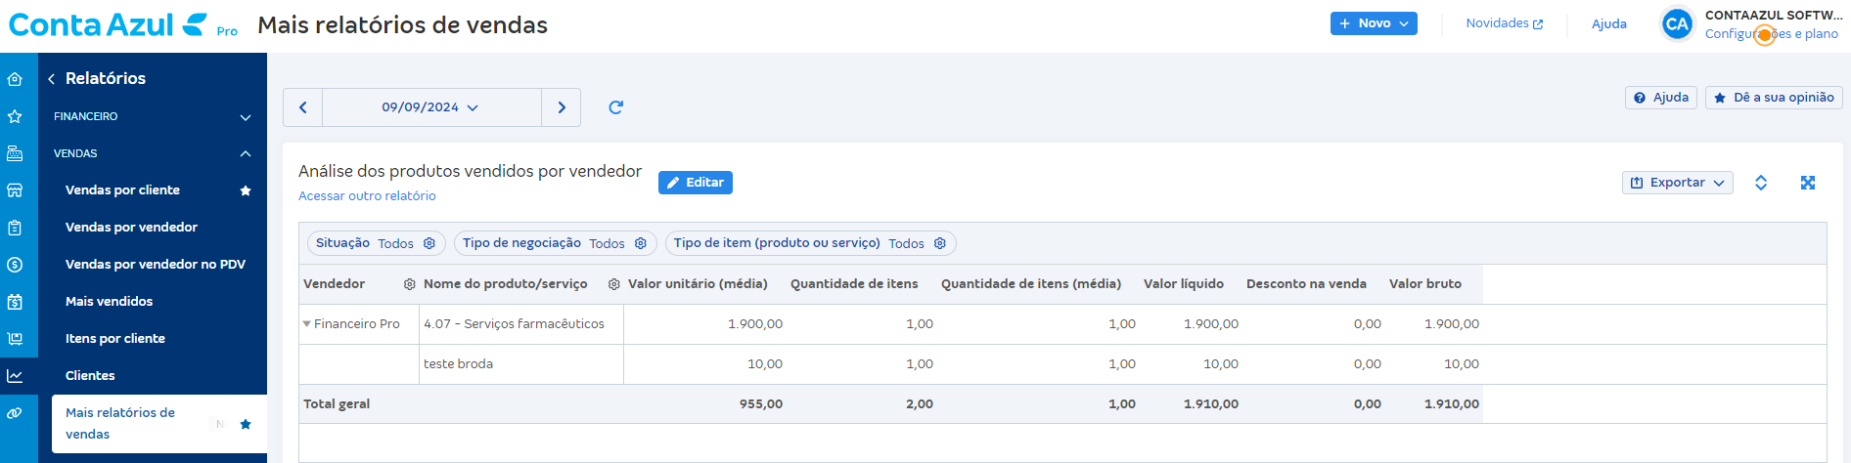Open the cash register icon in the left rail
Viewport: 1851px width, 463px height.
coord(15,153)
